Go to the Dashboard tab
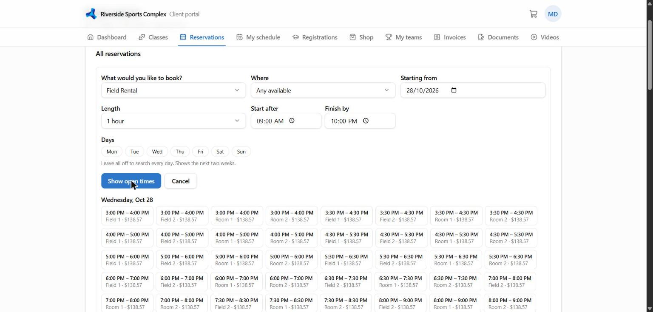653x312 pixels. [107, 37]
